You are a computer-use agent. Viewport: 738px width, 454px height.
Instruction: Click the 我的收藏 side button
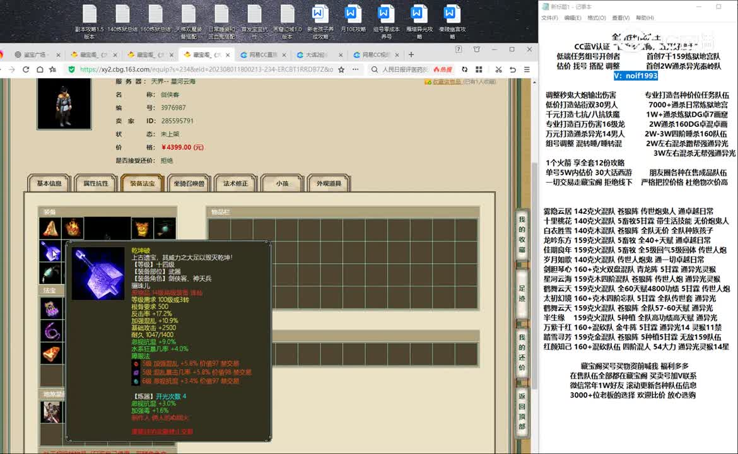click(x=522, y=235)
